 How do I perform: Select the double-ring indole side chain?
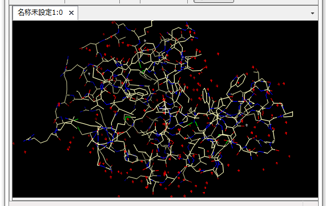239,80
